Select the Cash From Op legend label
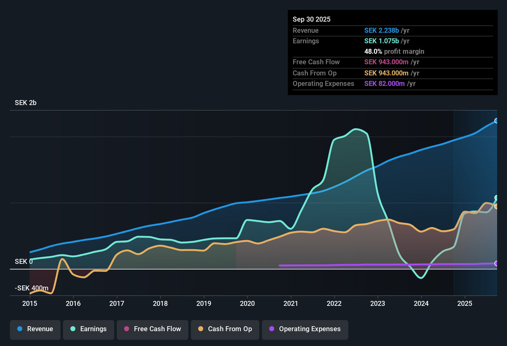Image resolution: width=507 pixels, height=346 pixels. 230,329
